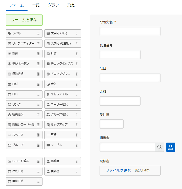Click the リッチエディター field icon
This screenshot has height=189, width=182.
[9, 44]
